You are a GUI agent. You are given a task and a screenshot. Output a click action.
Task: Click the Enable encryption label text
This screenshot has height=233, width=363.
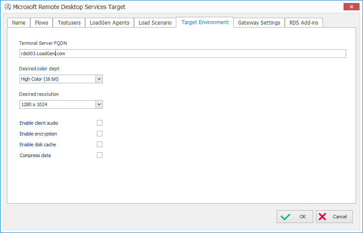click(38, 134)
